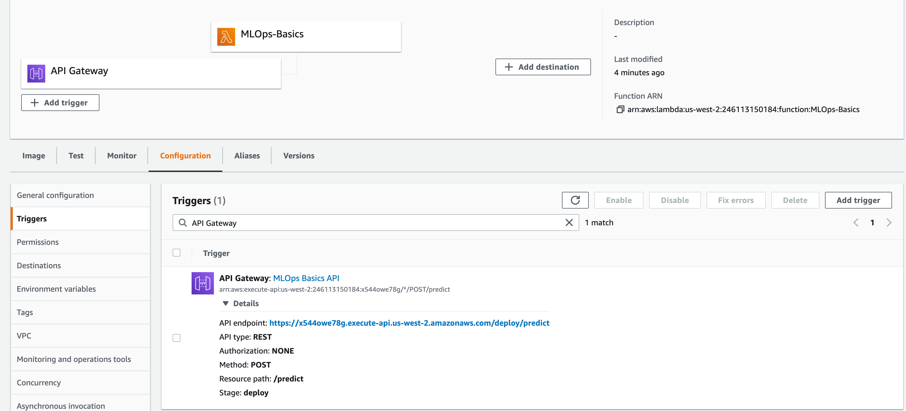Check the MLOps Basics API trigger checkbox
The height and width of the screenshot is (411, 906).
coord(177,338)
